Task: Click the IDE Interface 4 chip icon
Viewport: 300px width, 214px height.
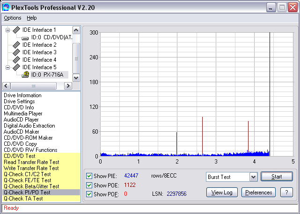Action: point(16,60)
